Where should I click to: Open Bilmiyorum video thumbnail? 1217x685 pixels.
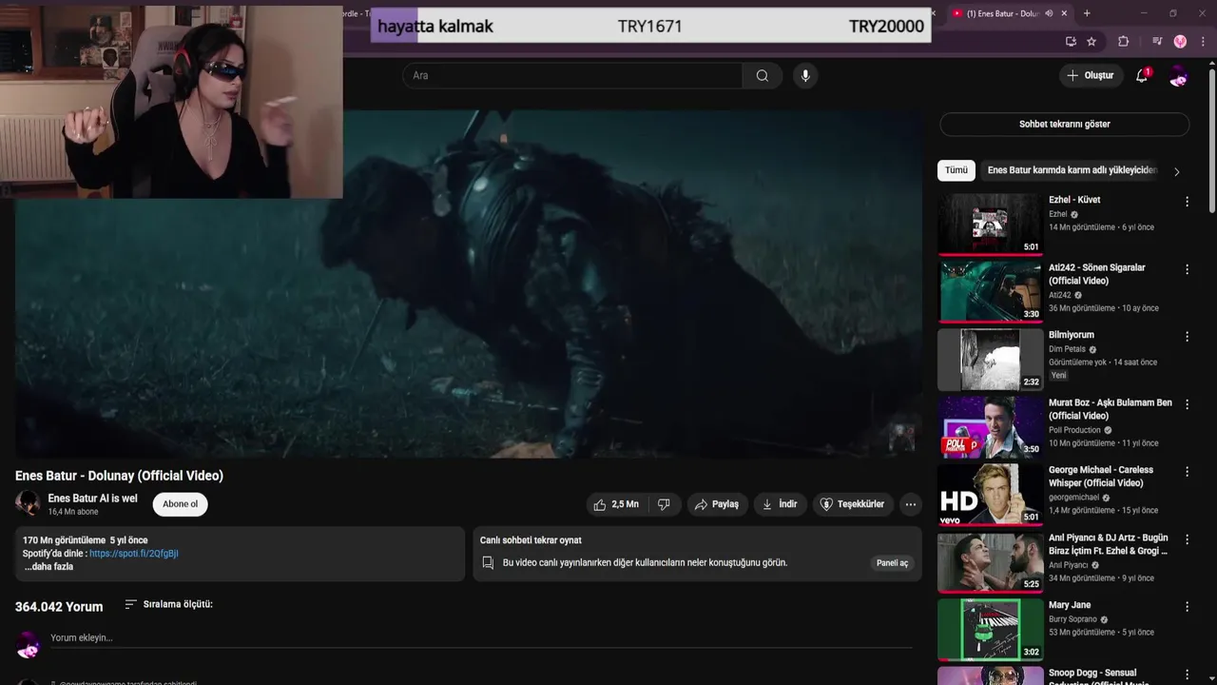pyautogui.click(x=990, y=360)
